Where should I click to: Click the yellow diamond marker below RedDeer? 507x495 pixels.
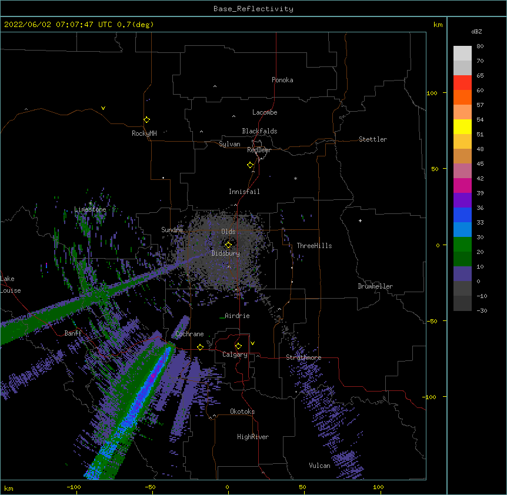point(251,165)
